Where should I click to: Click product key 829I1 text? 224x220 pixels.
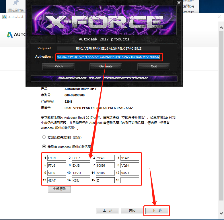click(x=68, y=102)
